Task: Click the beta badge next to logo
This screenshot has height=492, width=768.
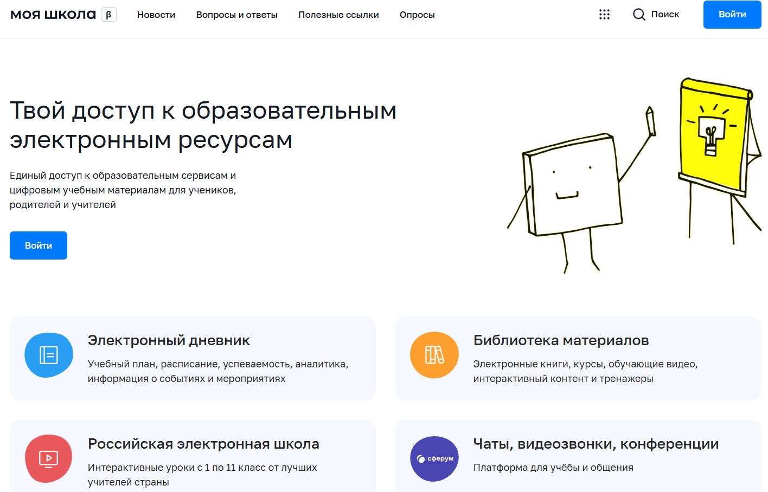Action: tap(108, 15)
